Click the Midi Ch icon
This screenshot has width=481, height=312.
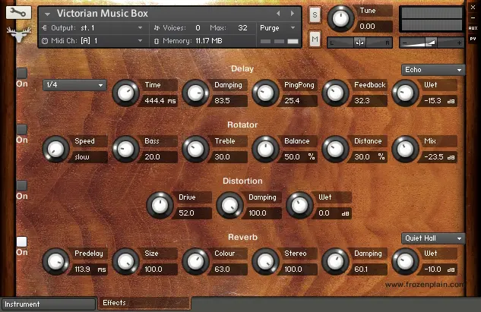45,41
